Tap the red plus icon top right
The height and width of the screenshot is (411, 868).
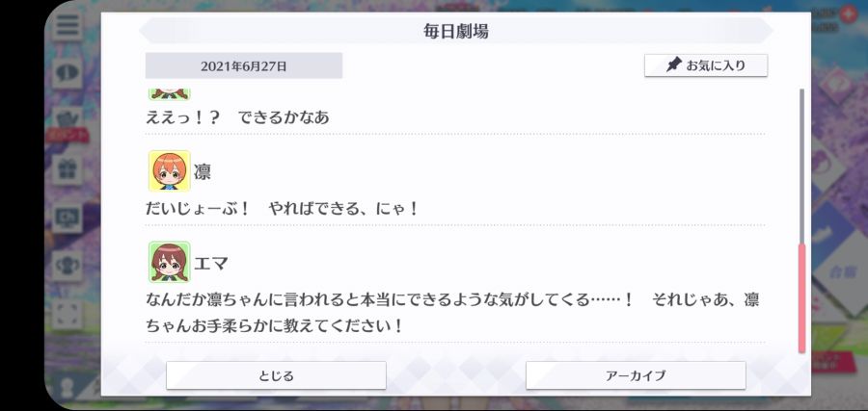(x=848, y=13)
